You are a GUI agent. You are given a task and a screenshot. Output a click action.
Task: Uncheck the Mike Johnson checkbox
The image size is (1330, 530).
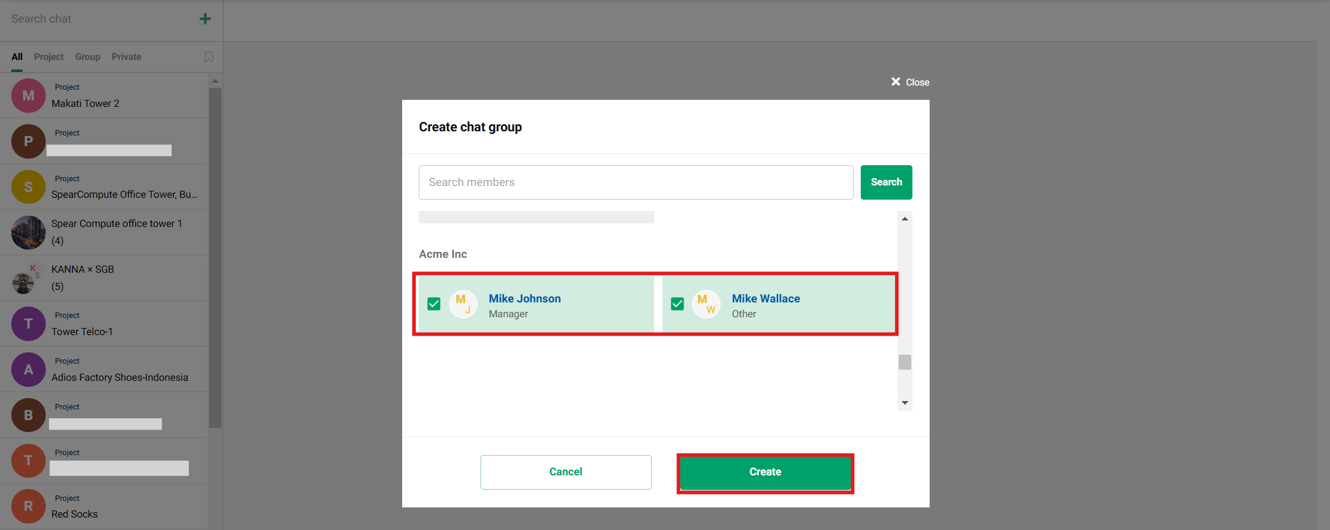tap(434, 304)
